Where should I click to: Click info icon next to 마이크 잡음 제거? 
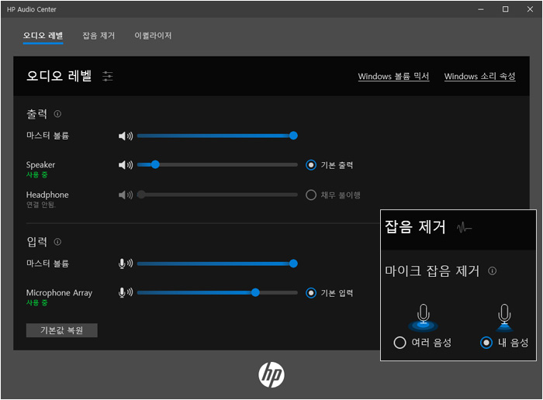coord(492,271)
